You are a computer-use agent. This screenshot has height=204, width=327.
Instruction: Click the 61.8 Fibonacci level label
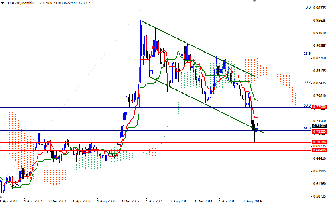point(307,128)
